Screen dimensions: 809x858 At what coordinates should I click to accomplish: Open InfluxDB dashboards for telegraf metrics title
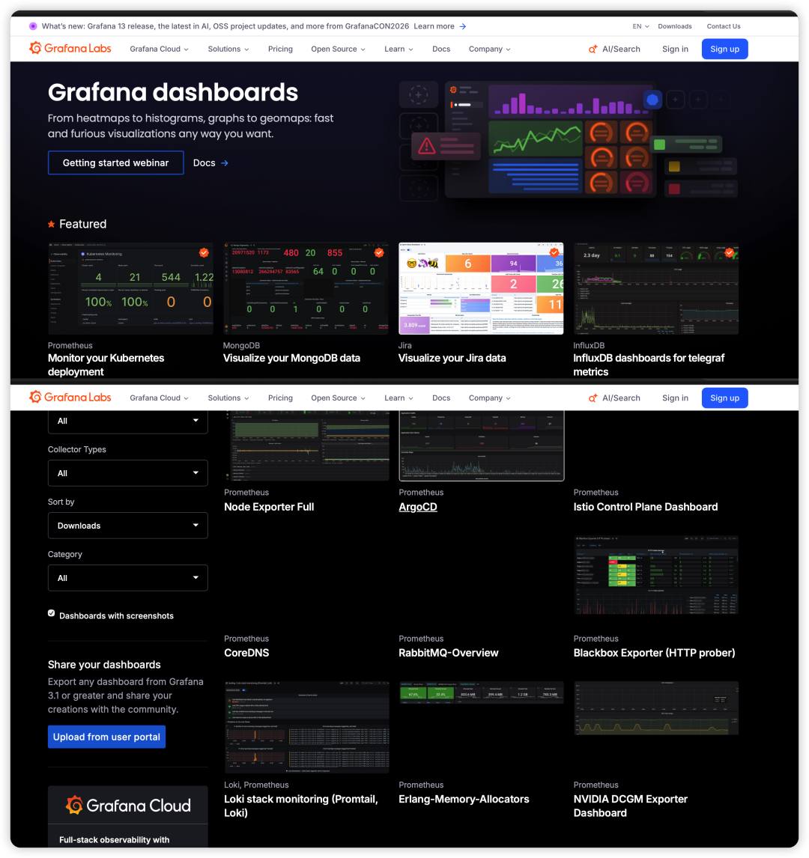pos(649,365)
